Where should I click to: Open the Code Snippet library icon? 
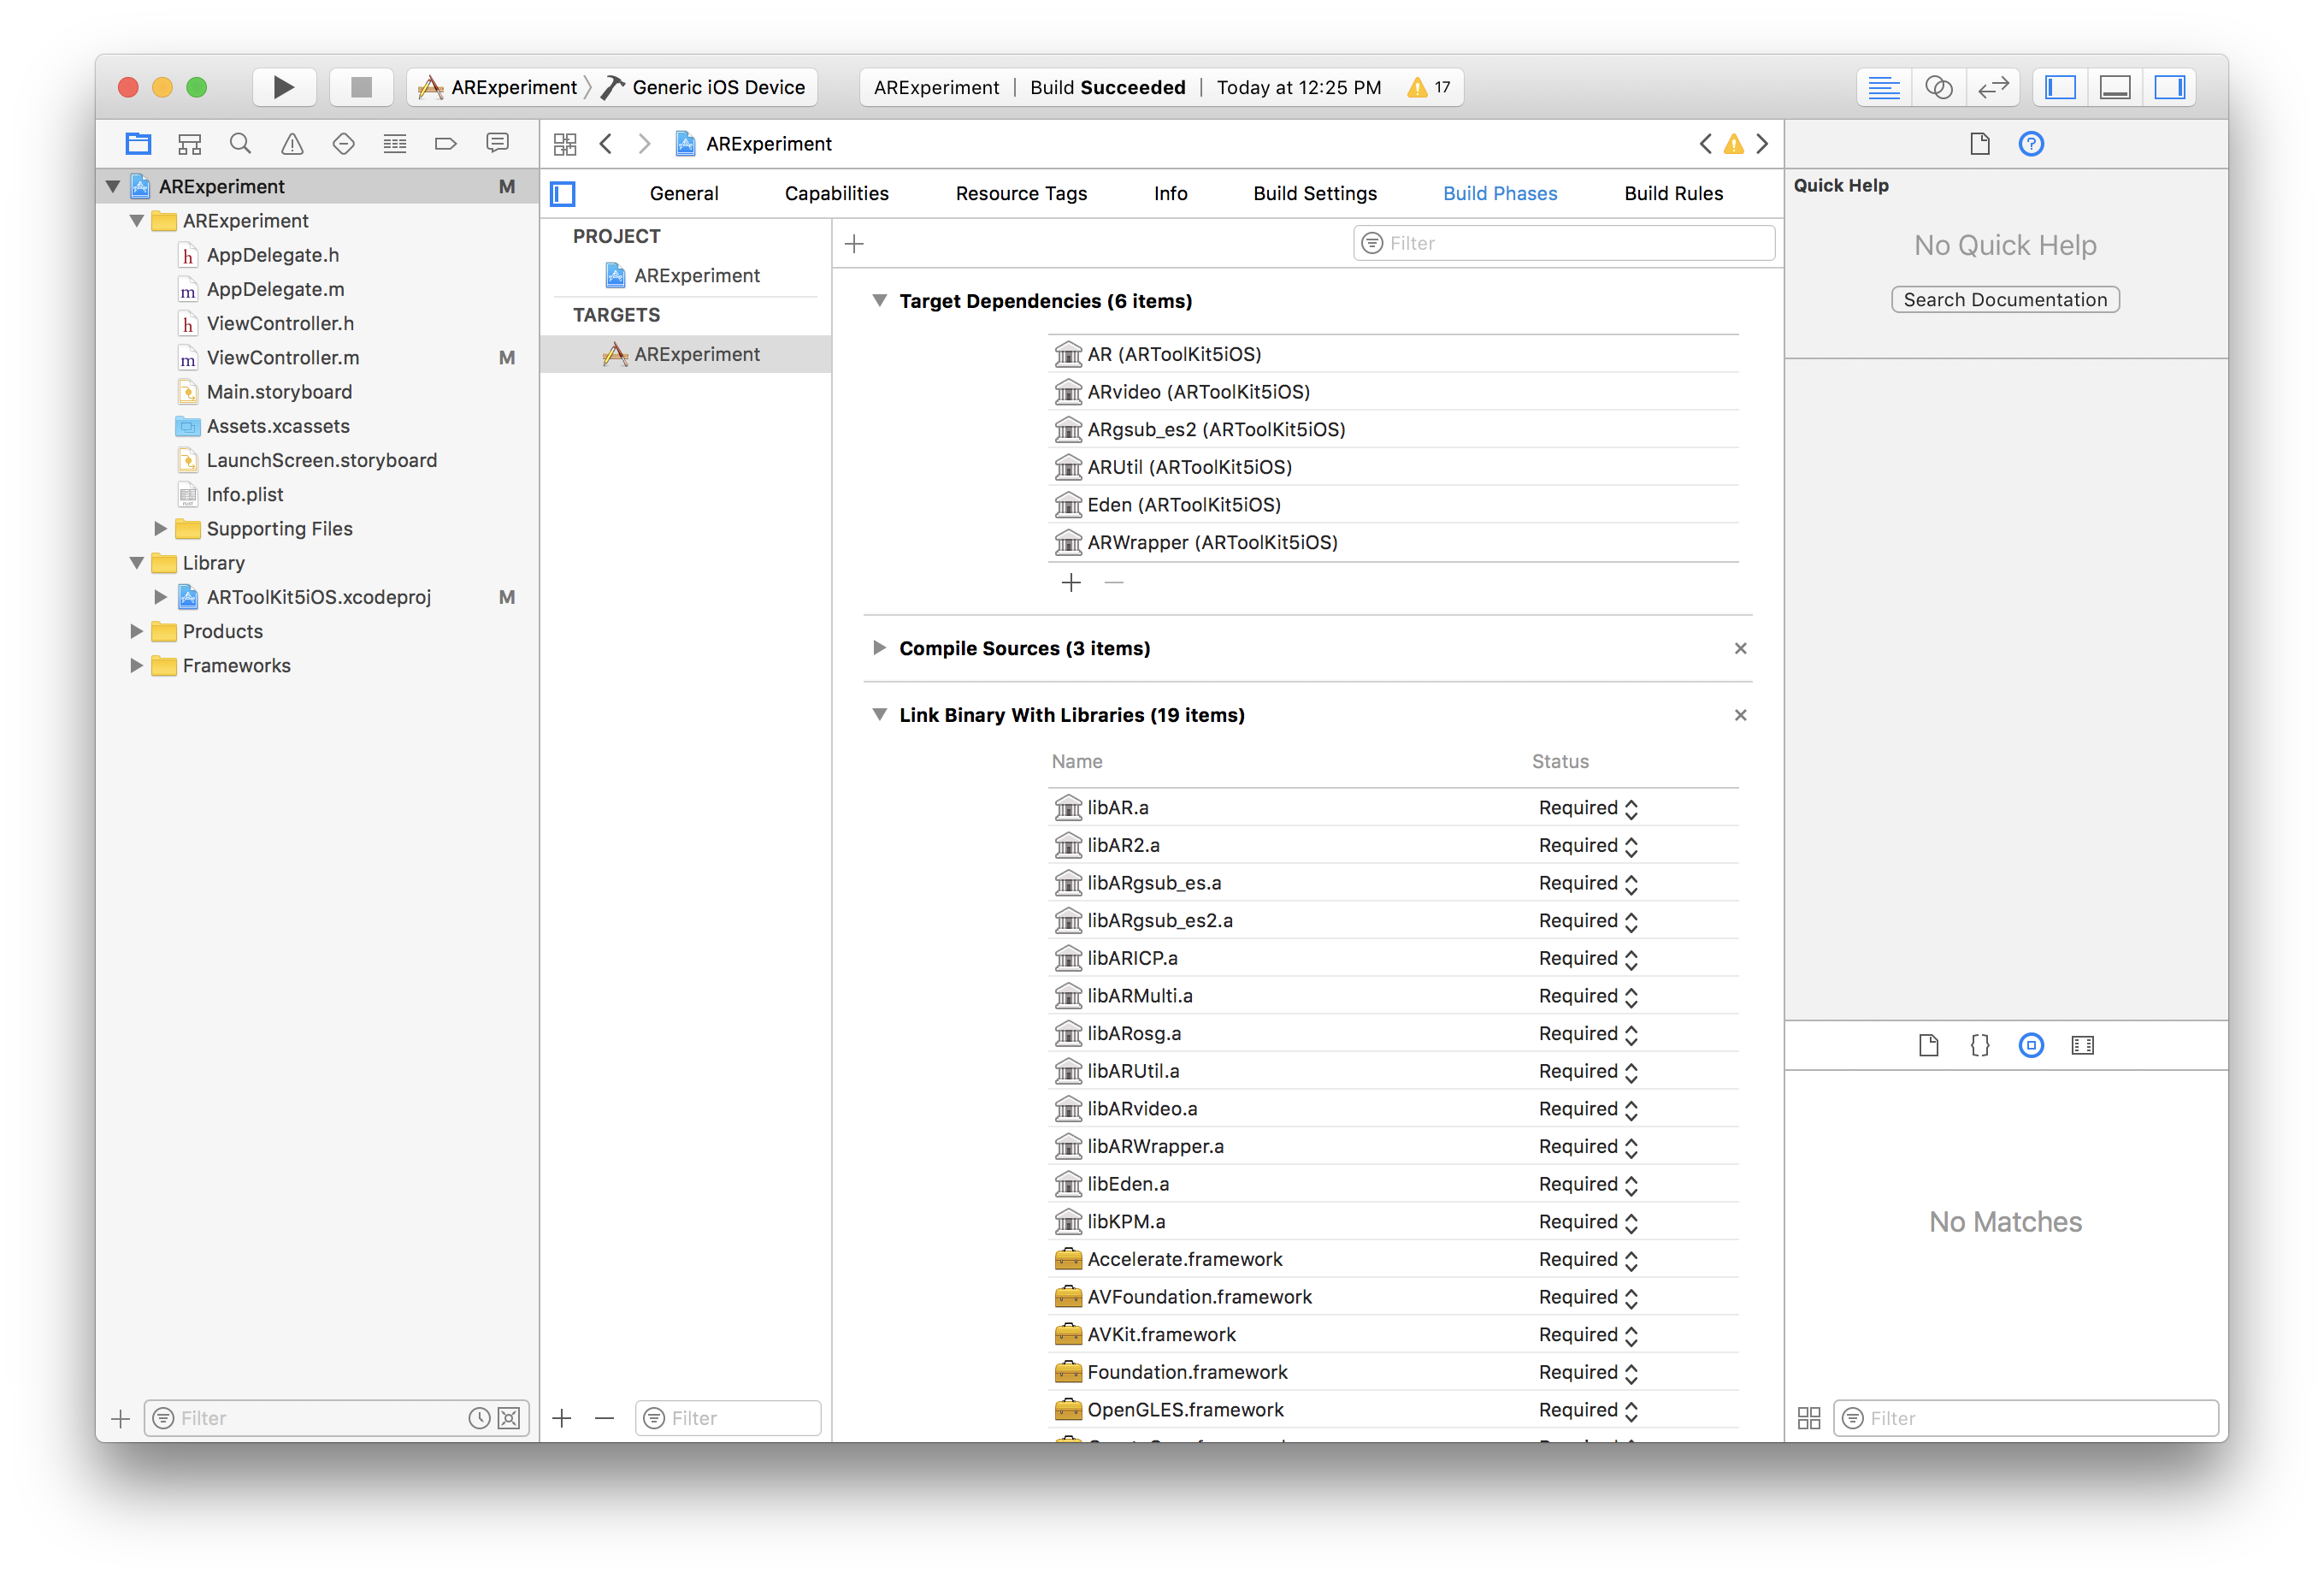tap(1979, 1045)
